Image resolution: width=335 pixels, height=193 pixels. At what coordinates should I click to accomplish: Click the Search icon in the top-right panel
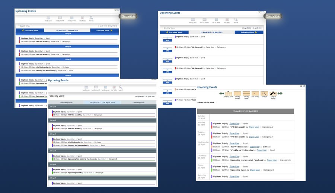pos(236,20)
